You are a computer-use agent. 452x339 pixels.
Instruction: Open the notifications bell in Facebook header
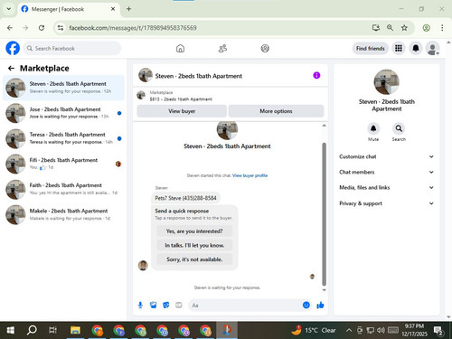[x=416, y=48]
